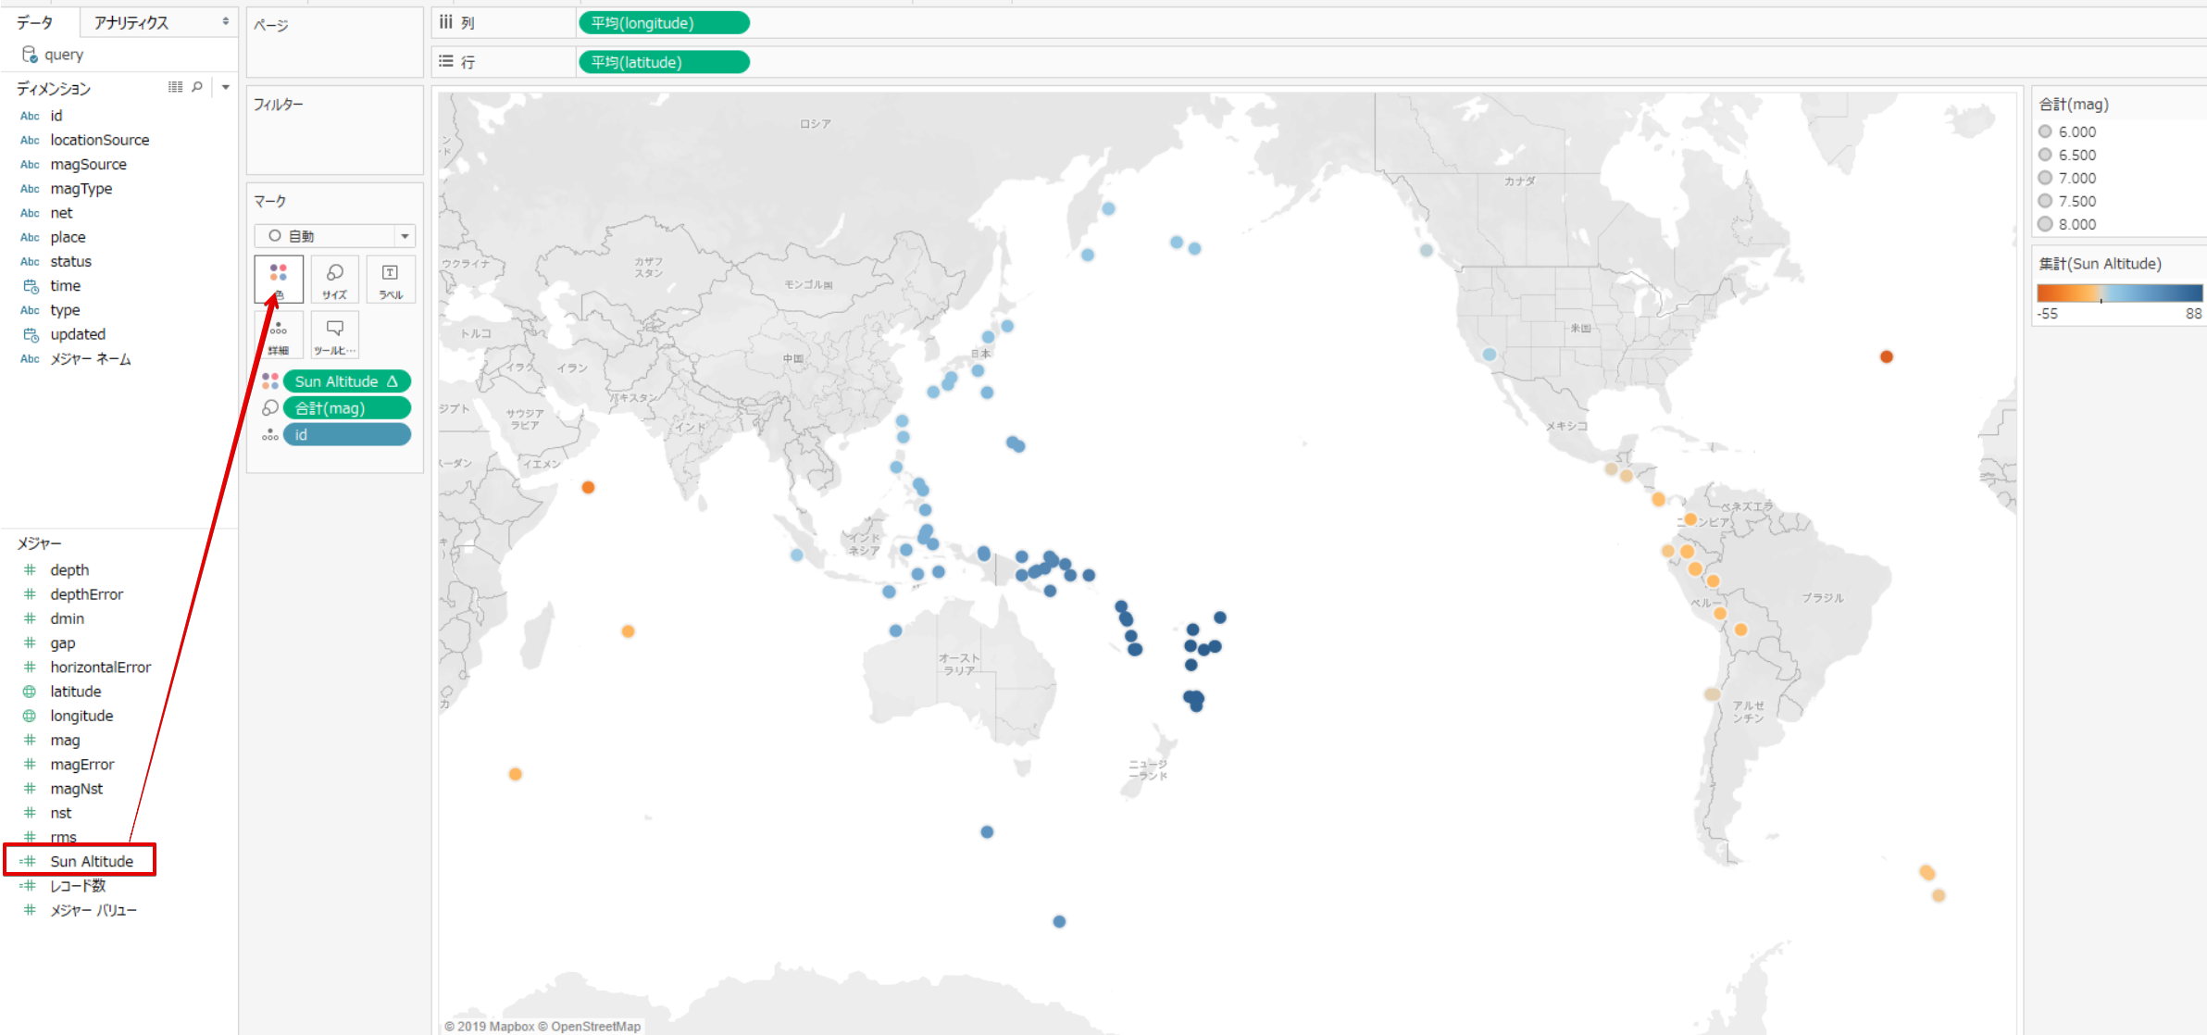Click the ラベル (Label) mark icon
Screen dimensions: 2207x1035
(391, 278)
